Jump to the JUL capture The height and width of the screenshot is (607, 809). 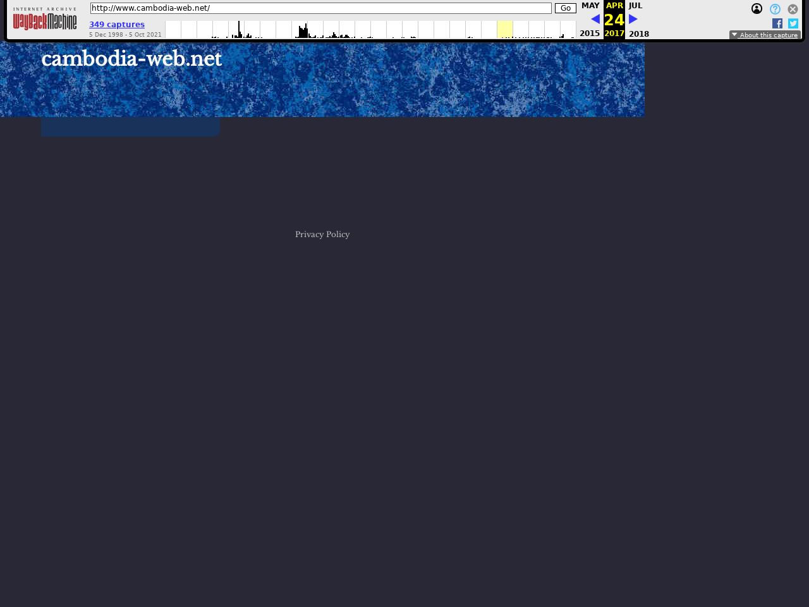point(635,6)
